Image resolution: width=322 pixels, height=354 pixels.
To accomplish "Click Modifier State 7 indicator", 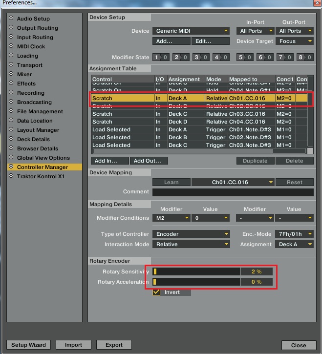I will pos(285,57).
